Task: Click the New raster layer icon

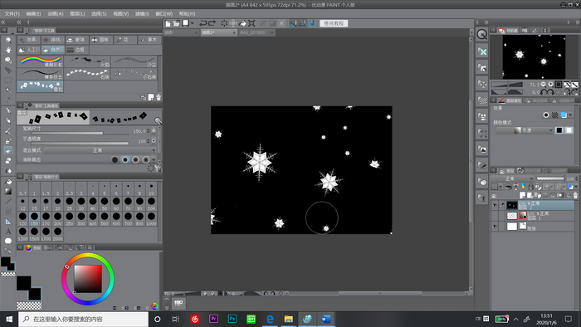Action: (x=523, y=195)
